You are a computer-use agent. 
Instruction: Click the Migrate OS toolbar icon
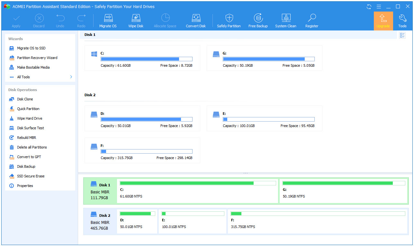click(x=108, y=18)
